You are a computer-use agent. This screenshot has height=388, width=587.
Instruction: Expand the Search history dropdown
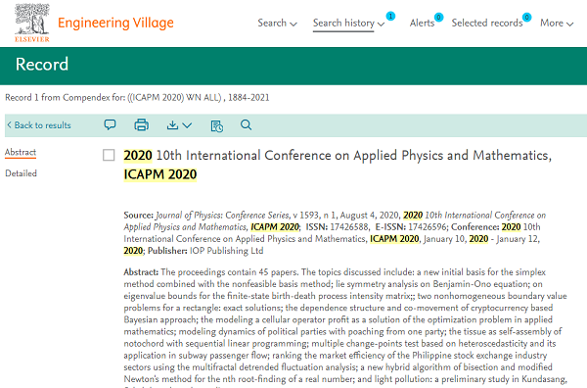click(x=348, y=24)
